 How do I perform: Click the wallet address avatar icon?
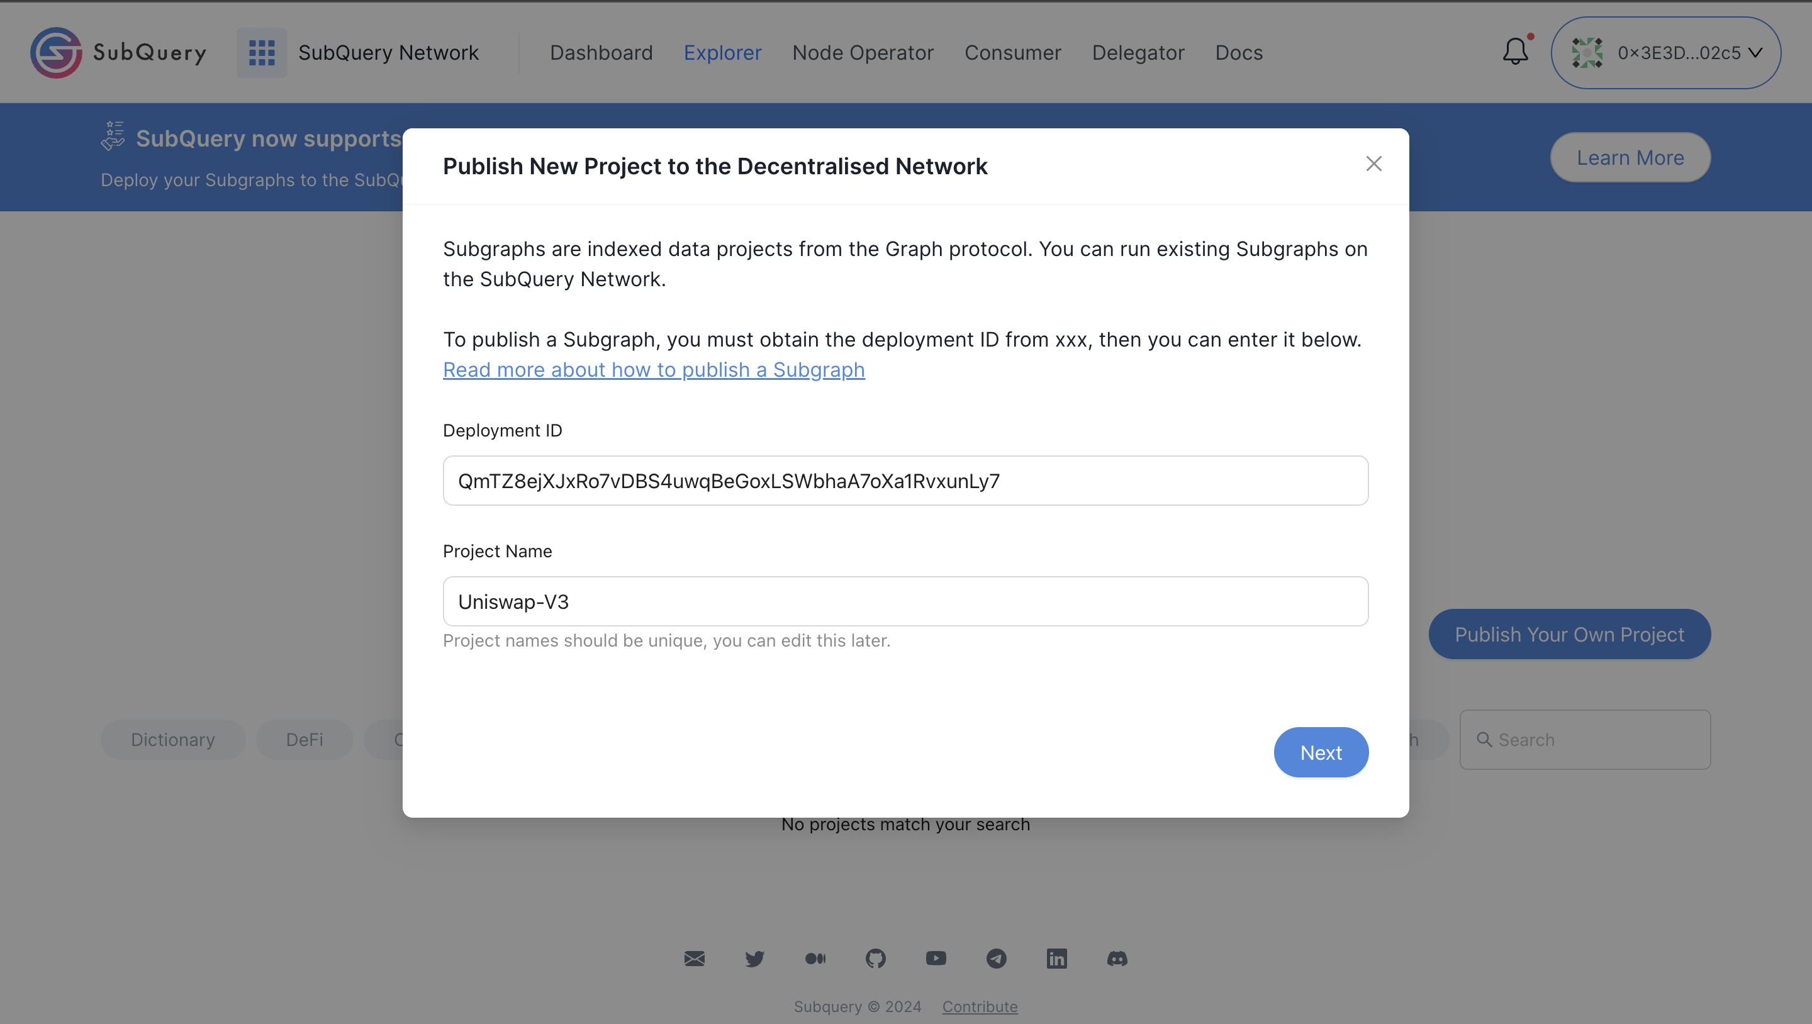1588,52
